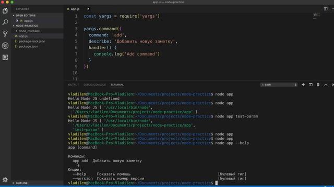Viewport: 334px width, 187px height.
Task: Open the Debug view in activity bar
Action: click(x=5, y=45)
